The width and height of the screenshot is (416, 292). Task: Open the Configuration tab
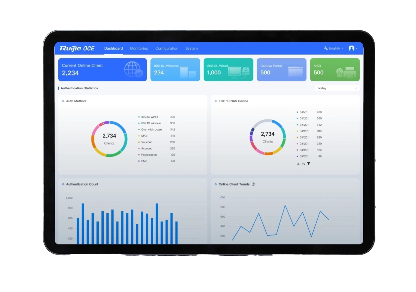tap(167, 48)
